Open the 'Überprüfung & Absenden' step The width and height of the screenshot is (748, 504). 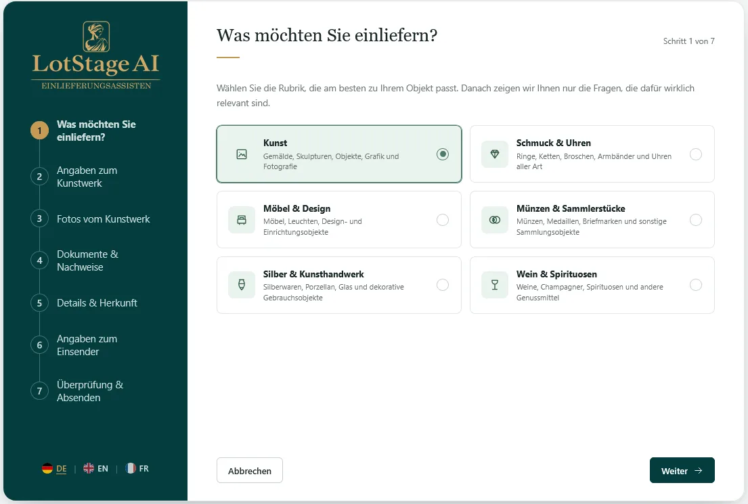point(89,391)
